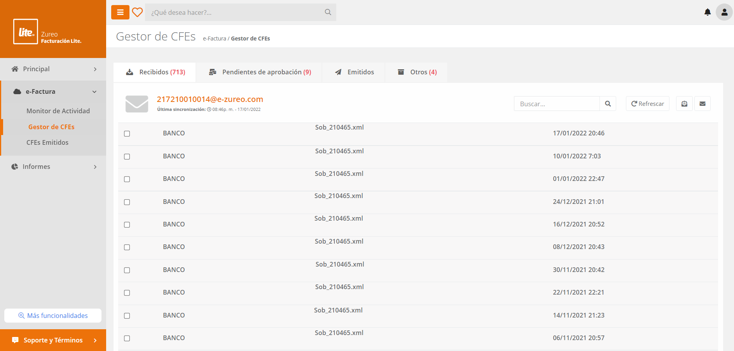Open the user profile avatar menu

coord(724,12)
